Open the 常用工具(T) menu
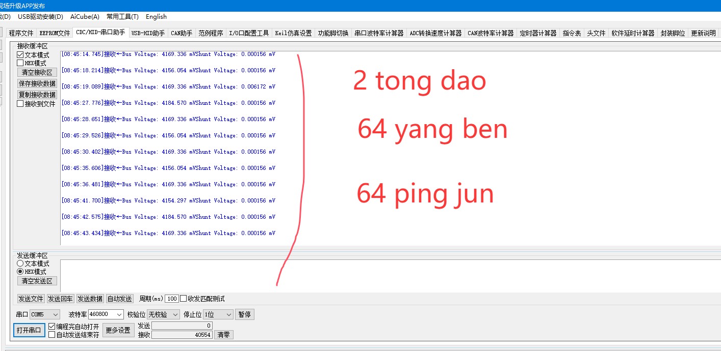Screen dimensions: 721x351 [x=122, y=17]
